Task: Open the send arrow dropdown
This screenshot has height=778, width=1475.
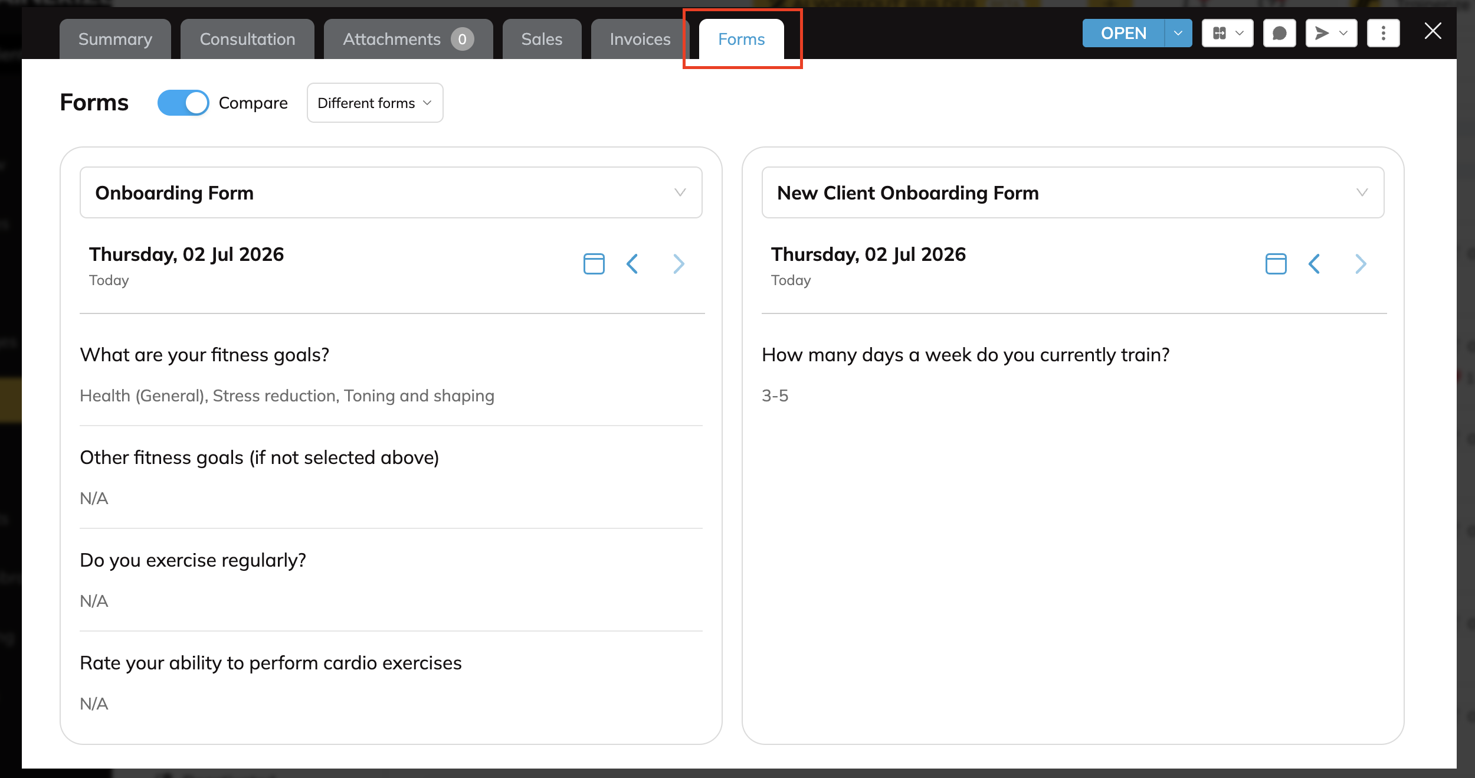Action: (1331, 33)
